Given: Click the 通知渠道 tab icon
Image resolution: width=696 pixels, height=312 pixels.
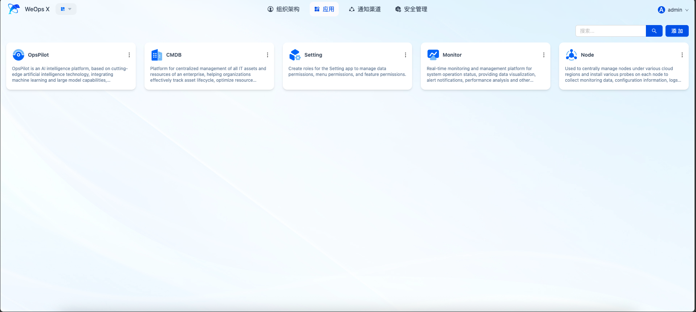Looking at the screenshot, I should click(352, 9).
